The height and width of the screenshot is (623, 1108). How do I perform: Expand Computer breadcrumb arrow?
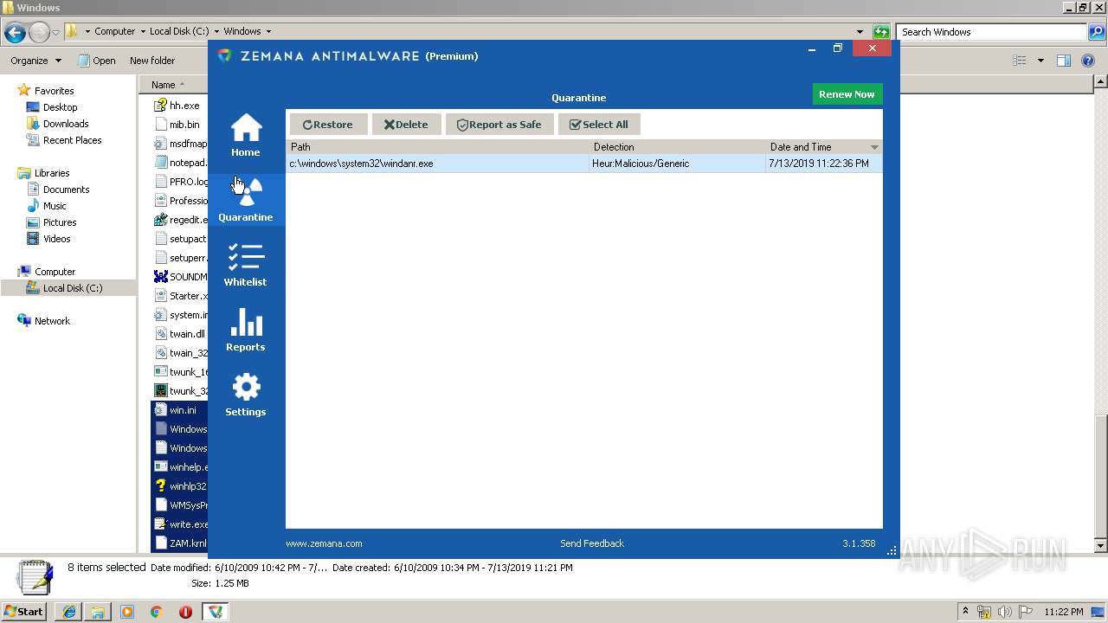tap(142, 31)
